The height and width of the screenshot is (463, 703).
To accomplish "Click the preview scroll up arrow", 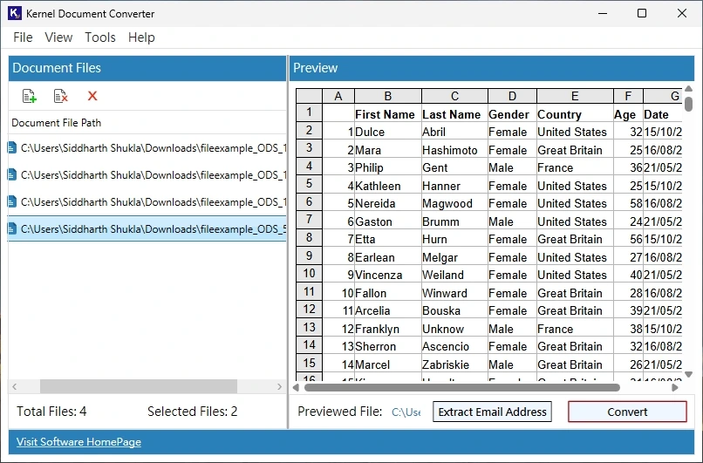I will pyautogui.click(x=689, y=89).
